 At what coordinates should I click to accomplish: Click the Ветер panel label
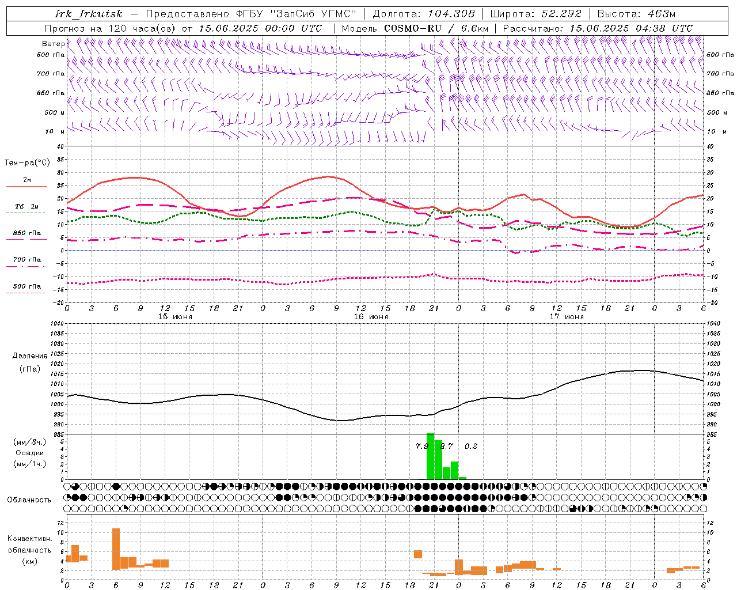(x=53, y=44)
